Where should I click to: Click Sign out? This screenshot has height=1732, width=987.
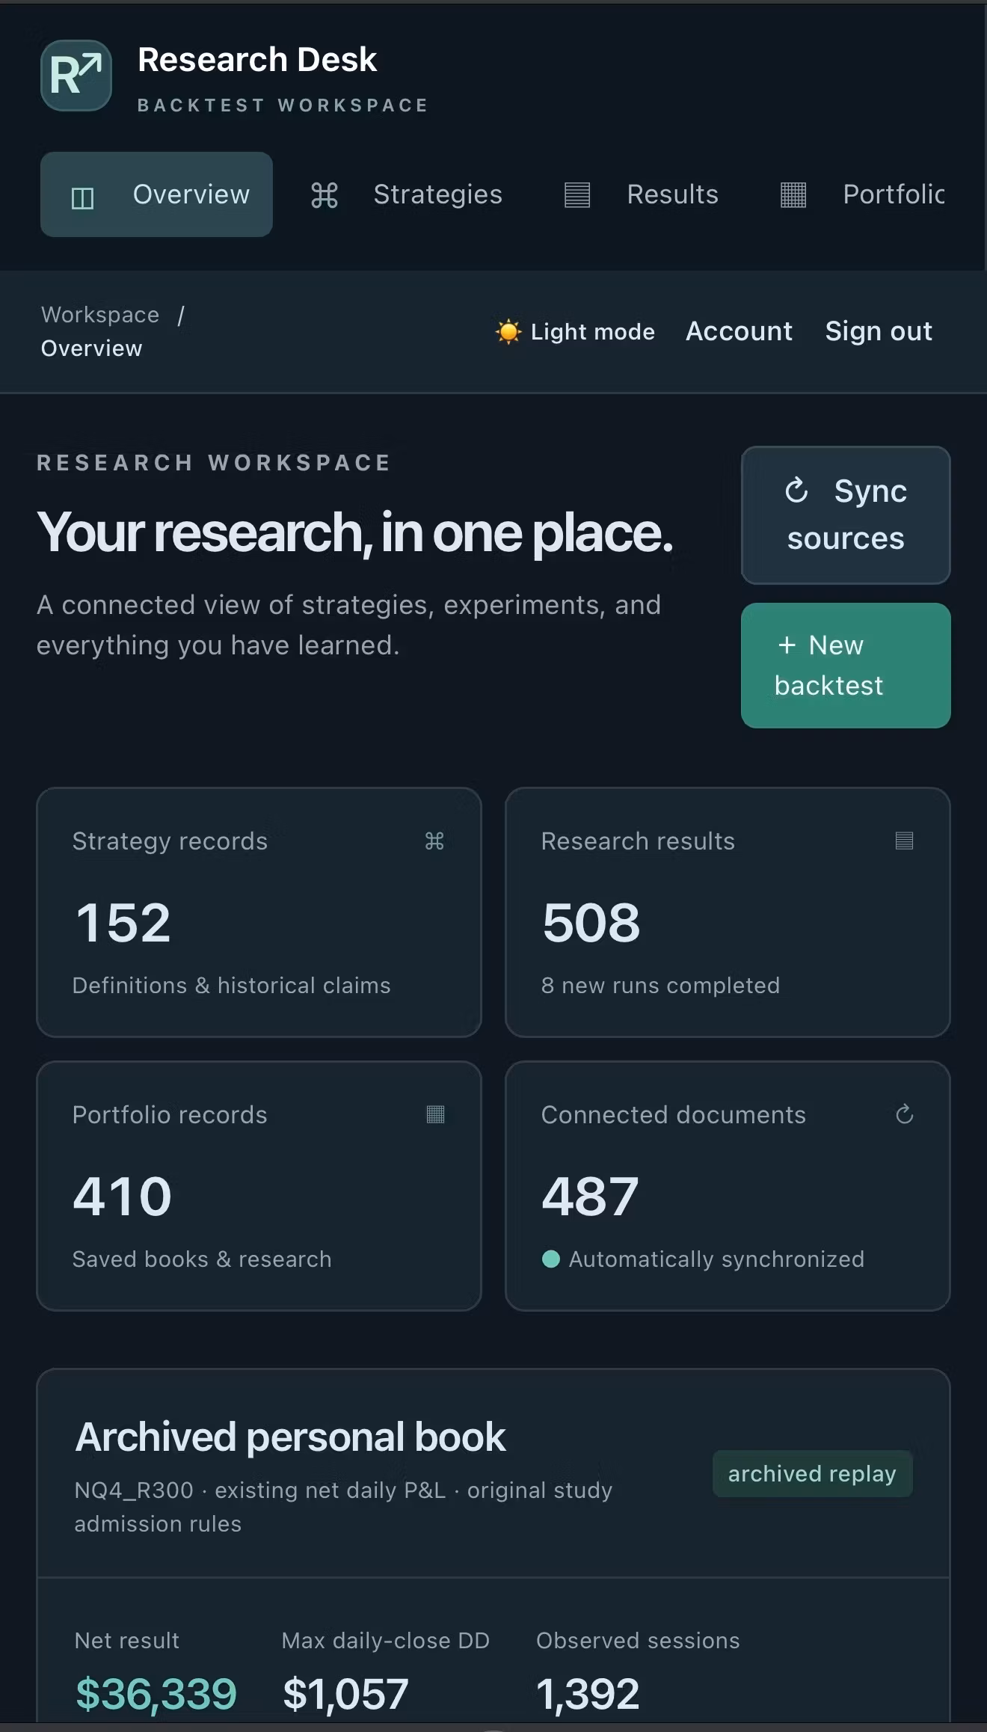pos(879,331)
